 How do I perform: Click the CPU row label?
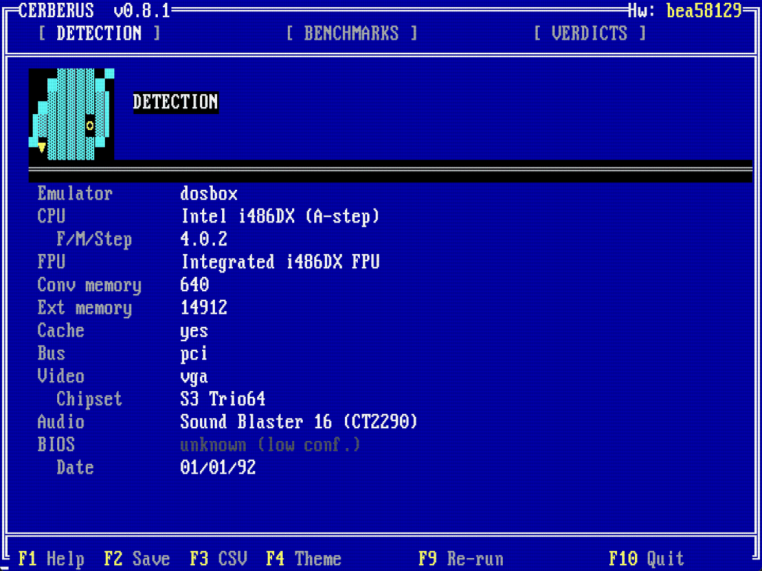pos(51,216)
